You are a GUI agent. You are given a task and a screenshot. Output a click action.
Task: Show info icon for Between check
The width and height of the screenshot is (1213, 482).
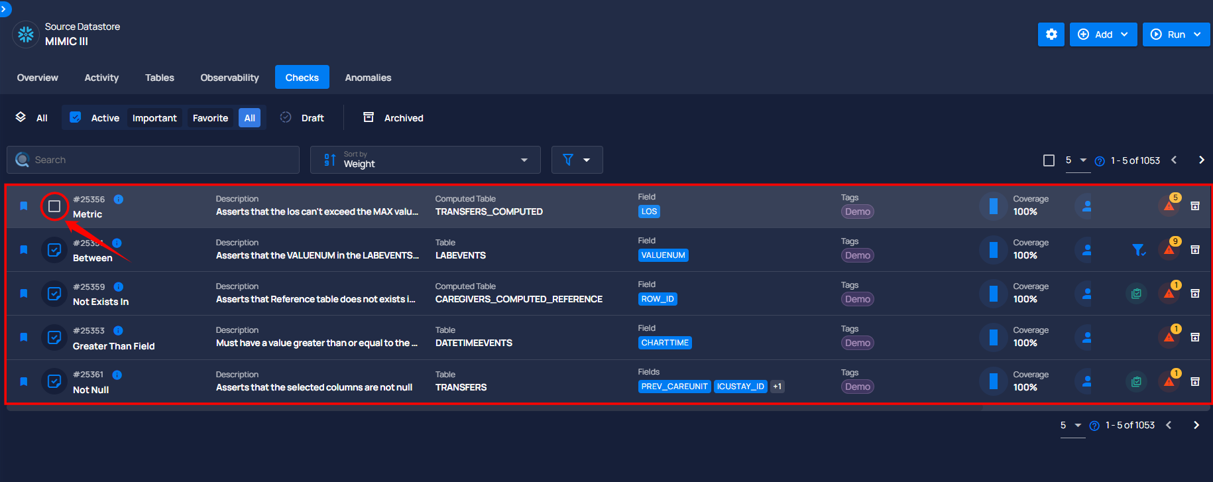(117, 243)
